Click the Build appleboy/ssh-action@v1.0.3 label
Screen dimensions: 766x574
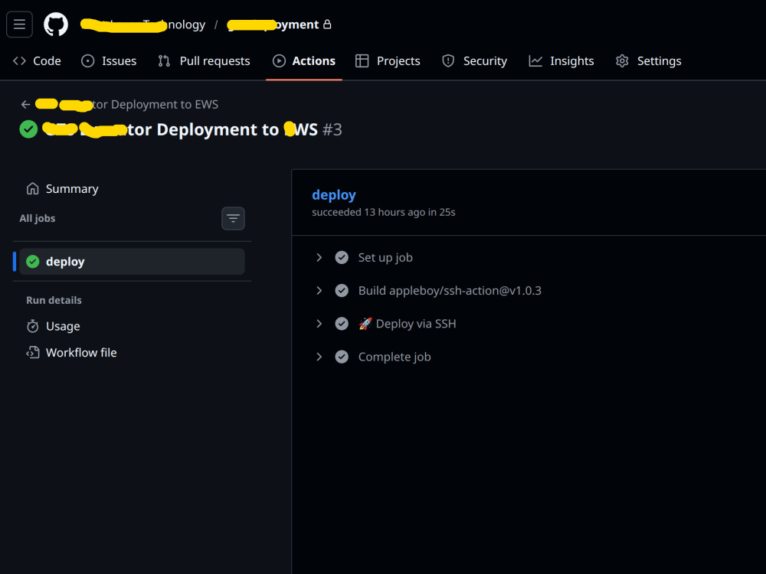pyautogui.click(x=450, y=290)
